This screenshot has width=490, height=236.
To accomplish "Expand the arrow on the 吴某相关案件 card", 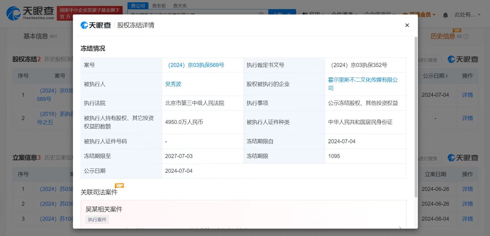I will (x=400, y=227).
